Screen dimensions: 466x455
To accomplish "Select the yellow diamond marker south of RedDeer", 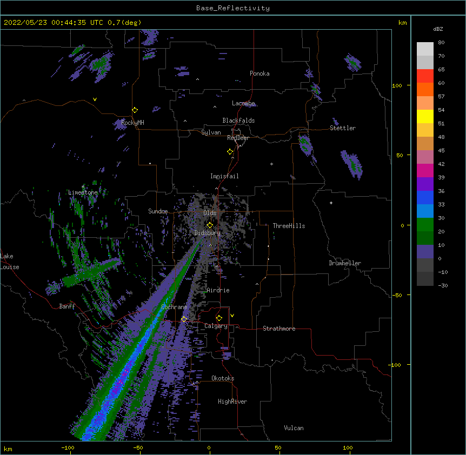I will (x=230, y=152).
